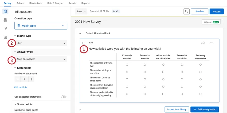This screenshot has width=227, height=113.
Task: Click the Edit multiple link
Action: pyautogui.click(x=21, y=87)
